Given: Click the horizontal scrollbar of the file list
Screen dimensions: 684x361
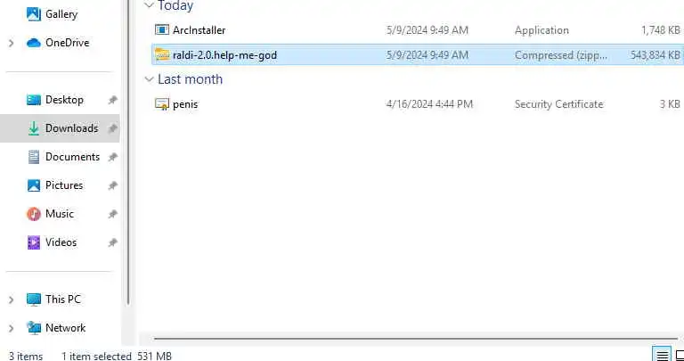Looking at the screenshot, I should pos(415,339).
